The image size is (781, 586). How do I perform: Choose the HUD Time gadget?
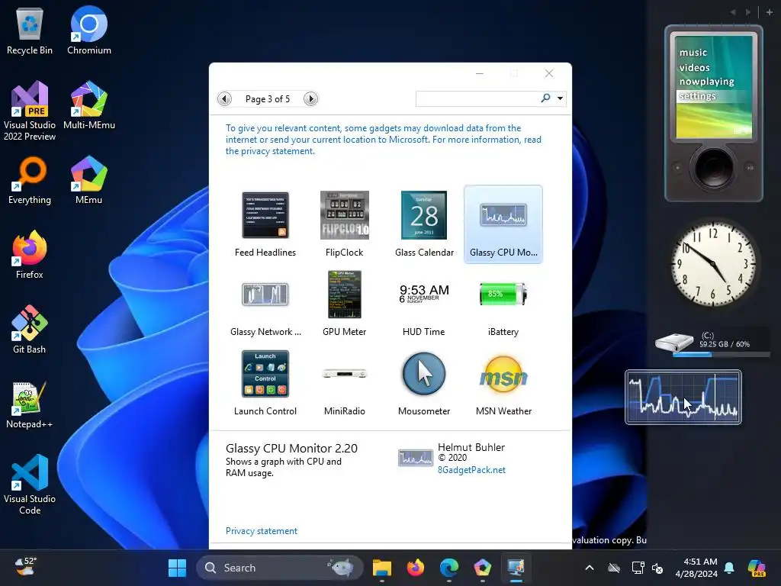pyautogui.click(x=424, y=303)
